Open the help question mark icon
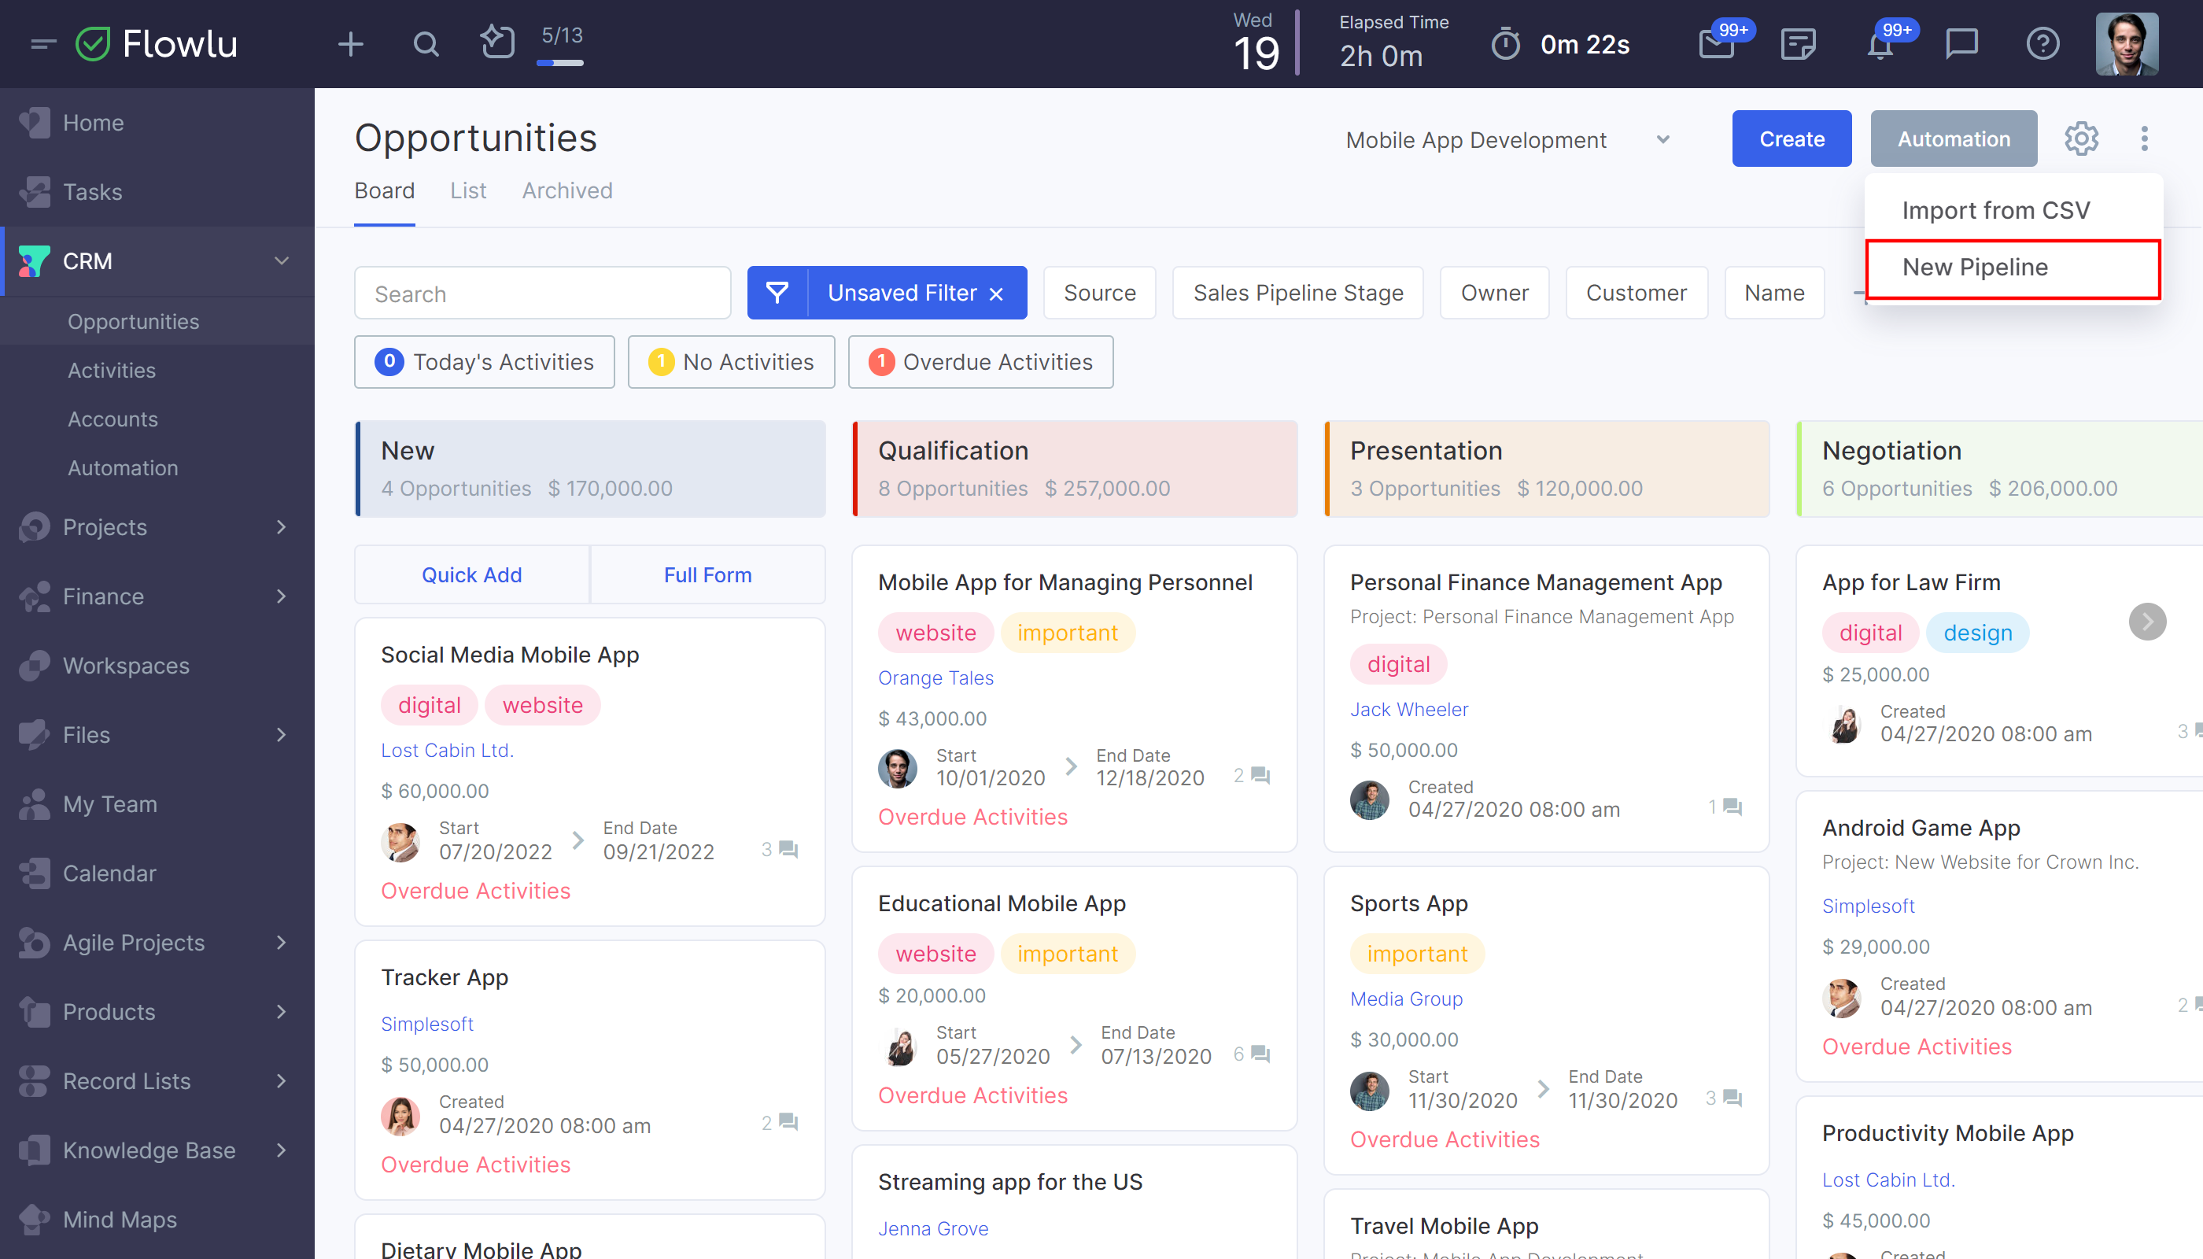This screenshot has height=1259, width=2203. [x=2042, y=43]
